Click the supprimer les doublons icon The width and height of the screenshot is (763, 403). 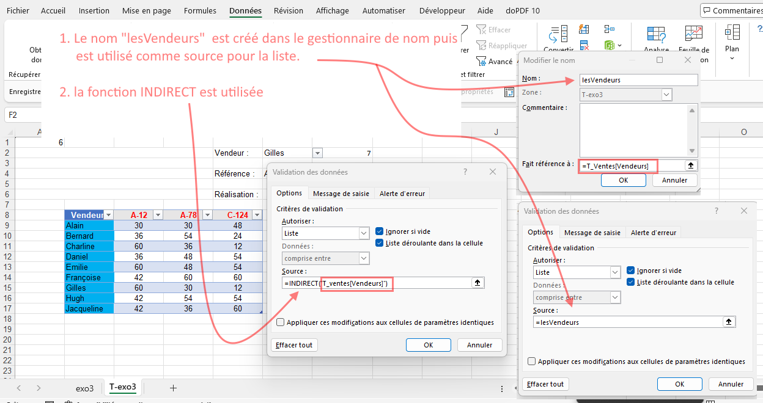click(584, 45)
